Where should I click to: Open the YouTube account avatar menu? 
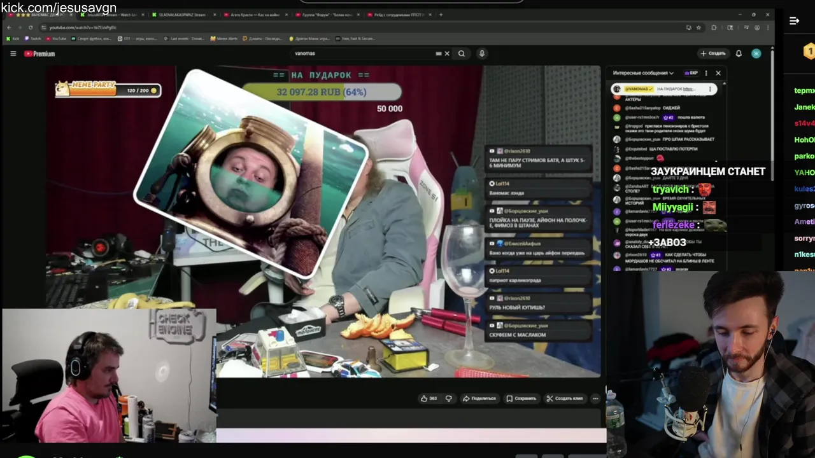(756, 53)
